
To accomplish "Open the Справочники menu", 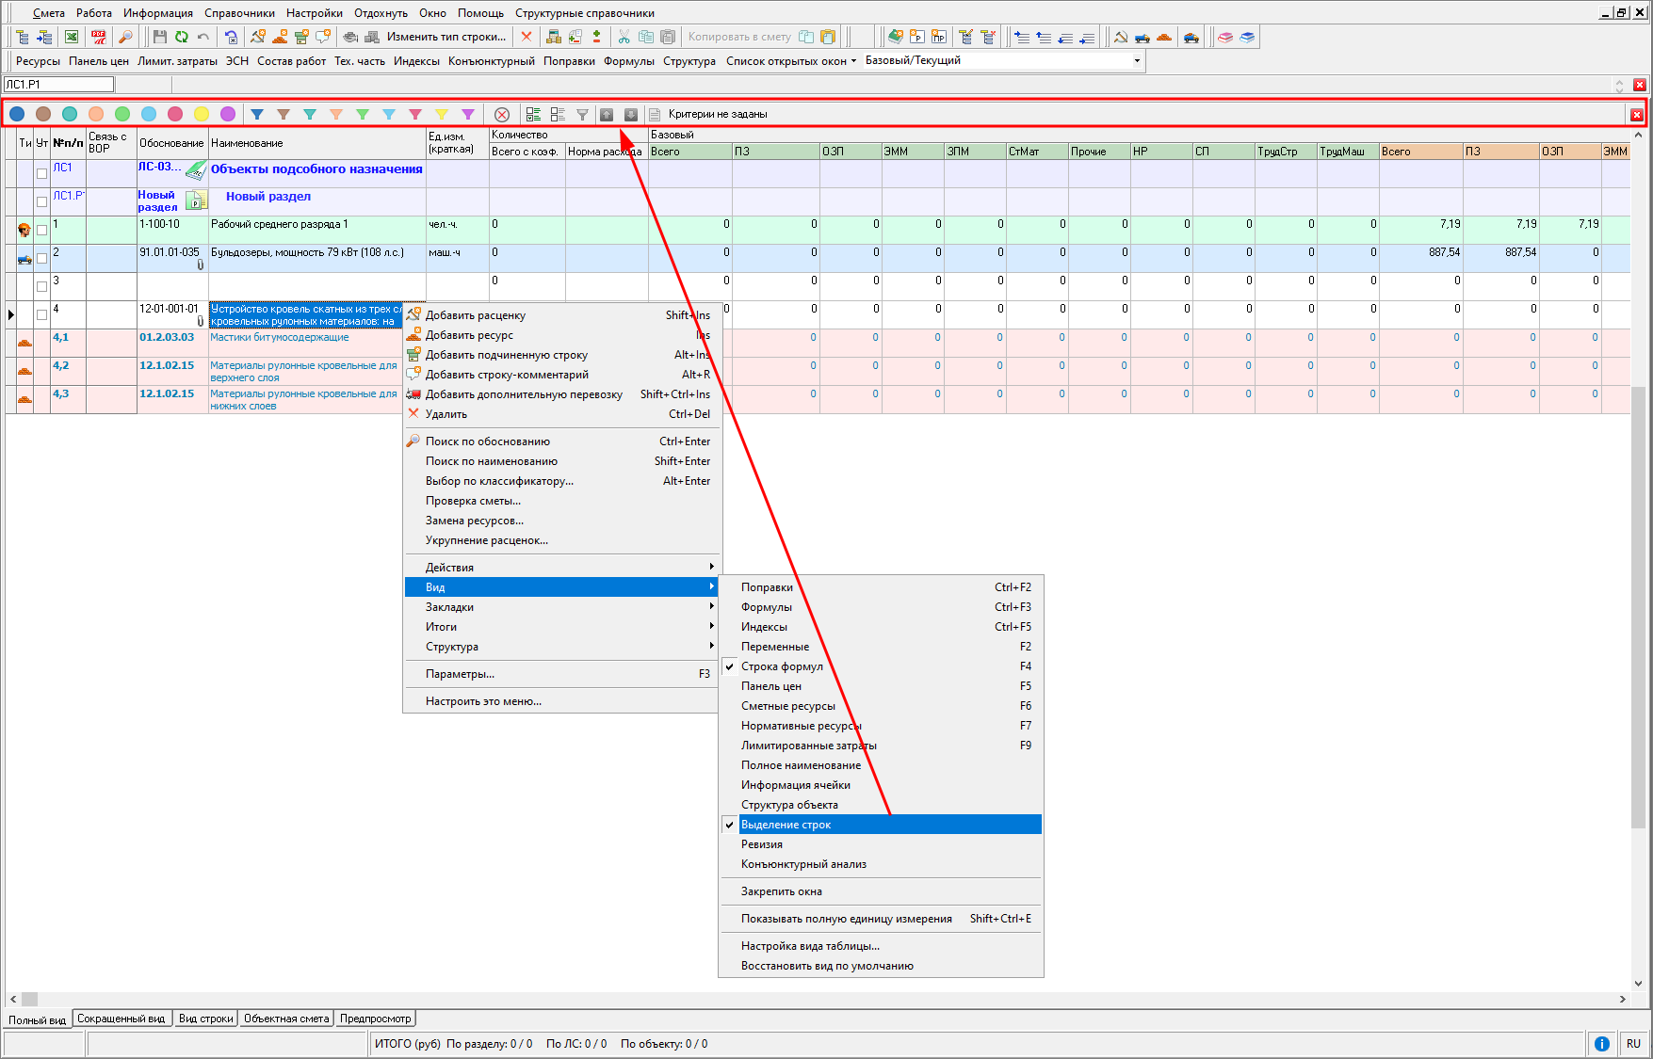I will click(x=239, y=13).
